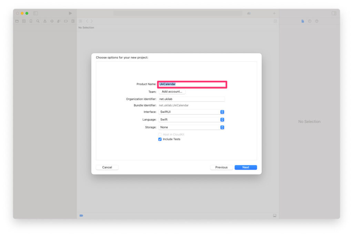Click the Previous button
Image resolution: width=353 pixels, height=236 pixels.
[221, 167]
